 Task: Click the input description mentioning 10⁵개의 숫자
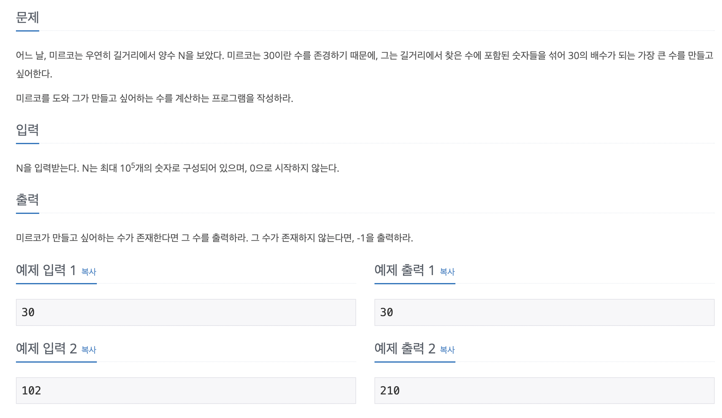177,168
